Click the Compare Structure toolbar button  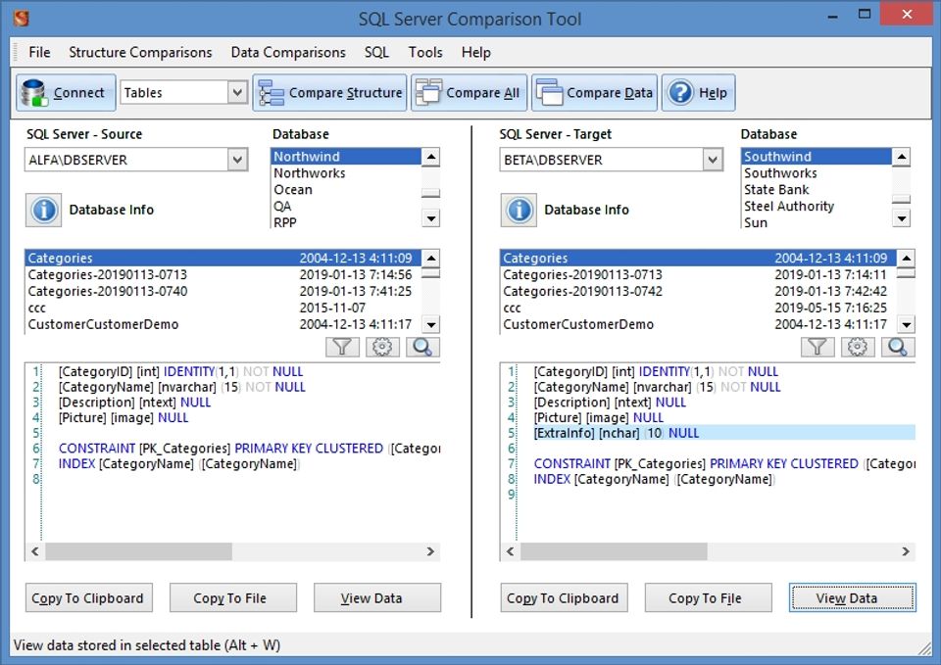coord(329,92)
